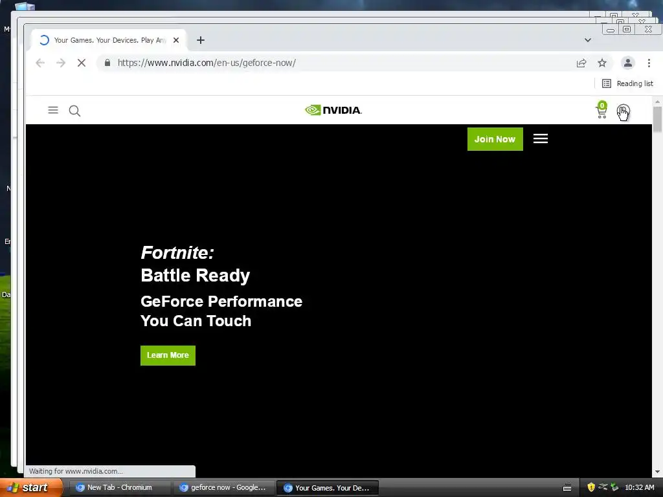Click GeForce Performance You Can Touch text

[x=221, y=311]
